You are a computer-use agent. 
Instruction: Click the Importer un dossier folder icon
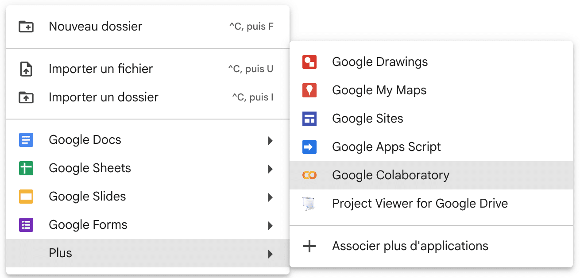26,97
